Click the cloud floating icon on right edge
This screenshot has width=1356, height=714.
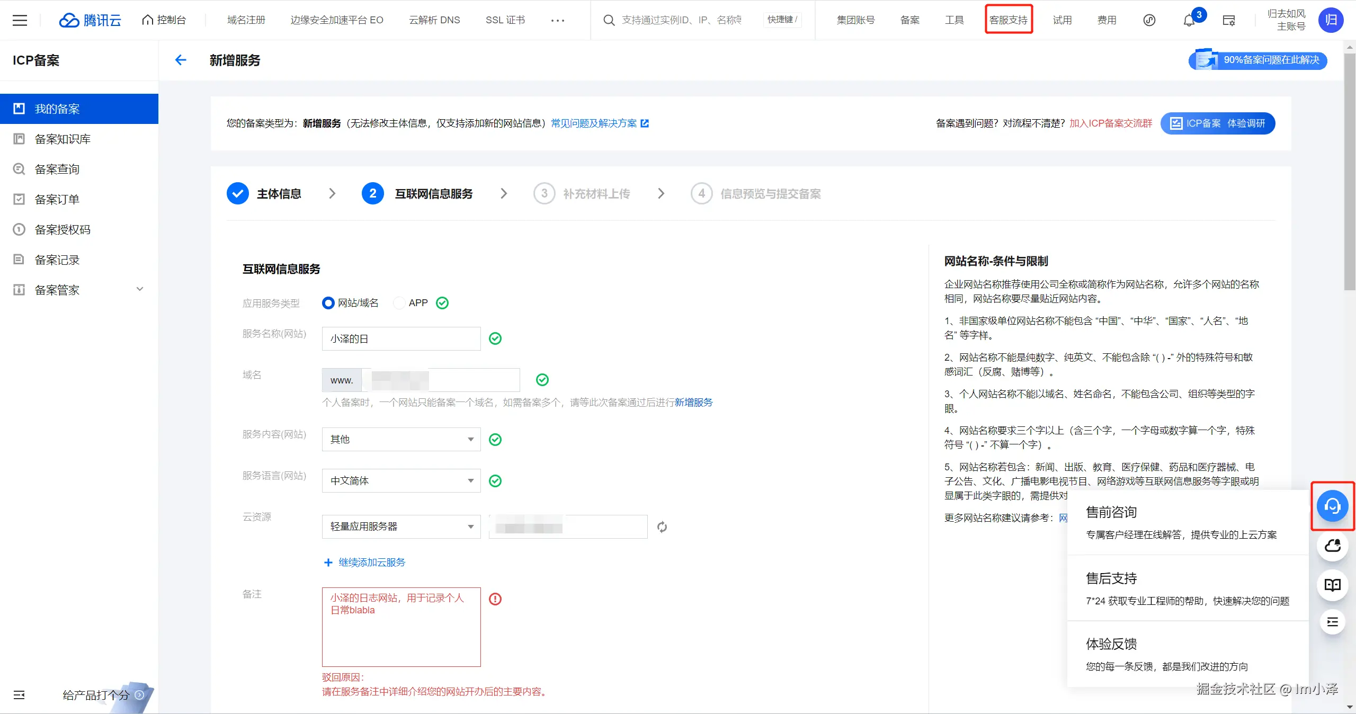1332,546
